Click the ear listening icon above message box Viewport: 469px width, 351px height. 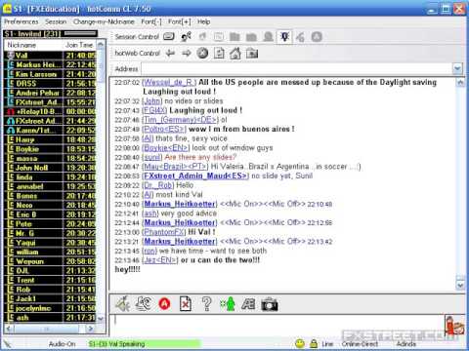click(x=144, y=304)
